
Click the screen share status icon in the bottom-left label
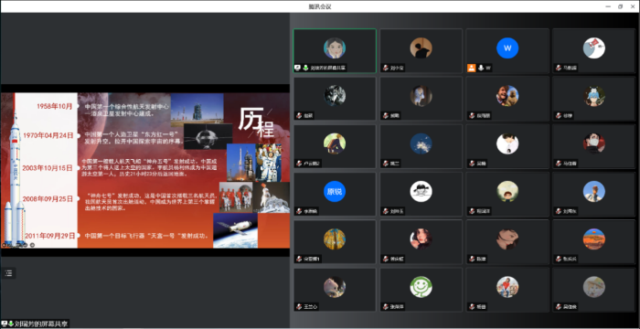tap(4, 324)
